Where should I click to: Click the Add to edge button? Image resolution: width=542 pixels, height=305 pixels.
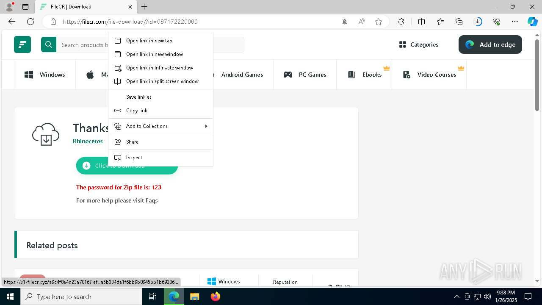pyautogui.click(x=490, y=44)
